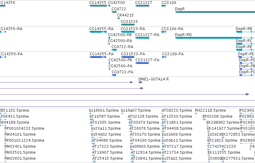This screenshot has width=255, height=163.
Task: Click the LP06431.5prime EST label
Action: click(x=14, y=116)
